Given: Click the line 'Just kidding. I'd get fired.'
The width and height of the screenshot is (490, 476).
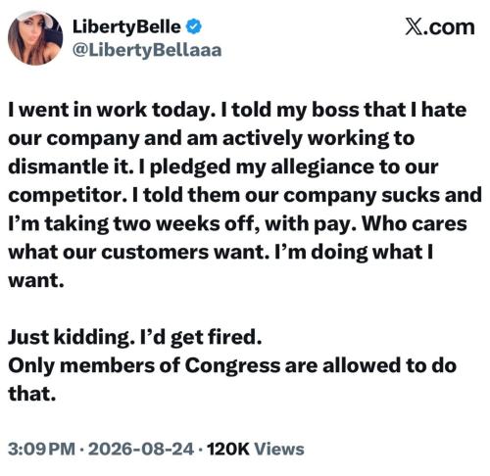Looking at the screenshot, I should [x=134, y=338].
